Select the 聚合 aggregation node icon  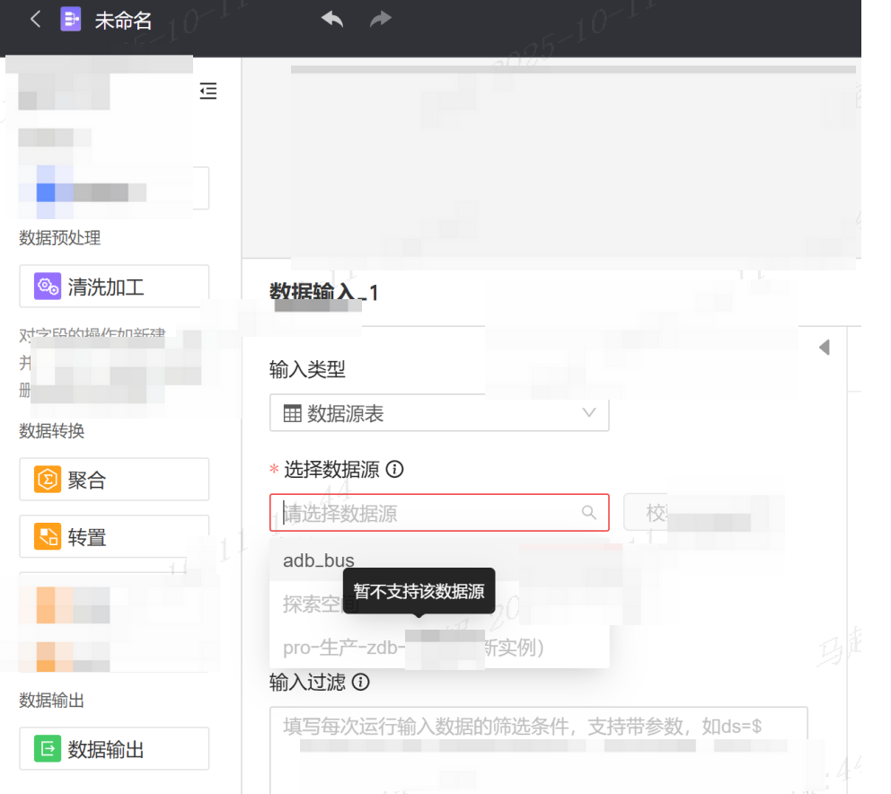pyautogui.click(x=48, y=481)
